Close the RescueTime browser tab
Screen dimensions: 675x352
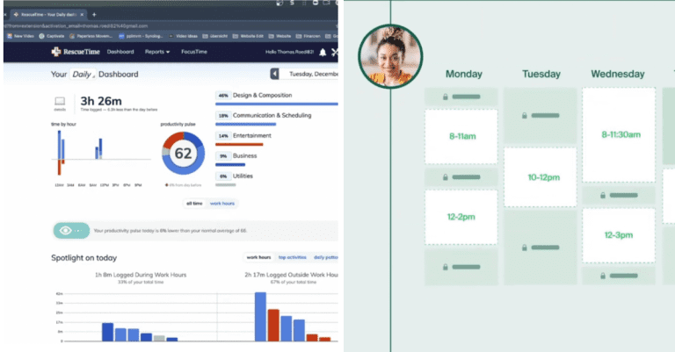pyautogui.click(x=82, y=15)
